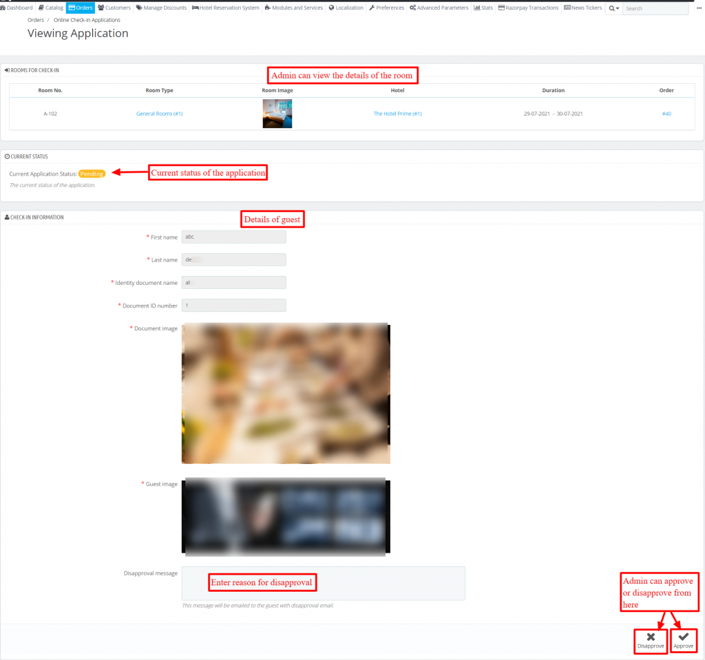Click room number A-102 cell
This screenshot has height=660, width=705.
pos(50,114)
